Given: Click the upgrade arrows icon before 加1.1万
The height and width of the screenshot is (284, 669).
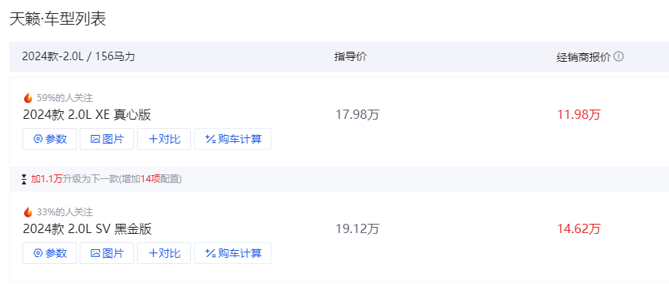Looking at the screenshot, I should coord(24,179).
